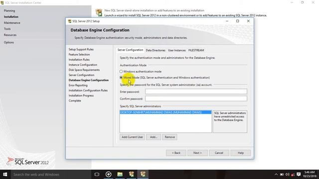319x179 pixels.
Task: Show hidden system tray icons
Action: 276,175
